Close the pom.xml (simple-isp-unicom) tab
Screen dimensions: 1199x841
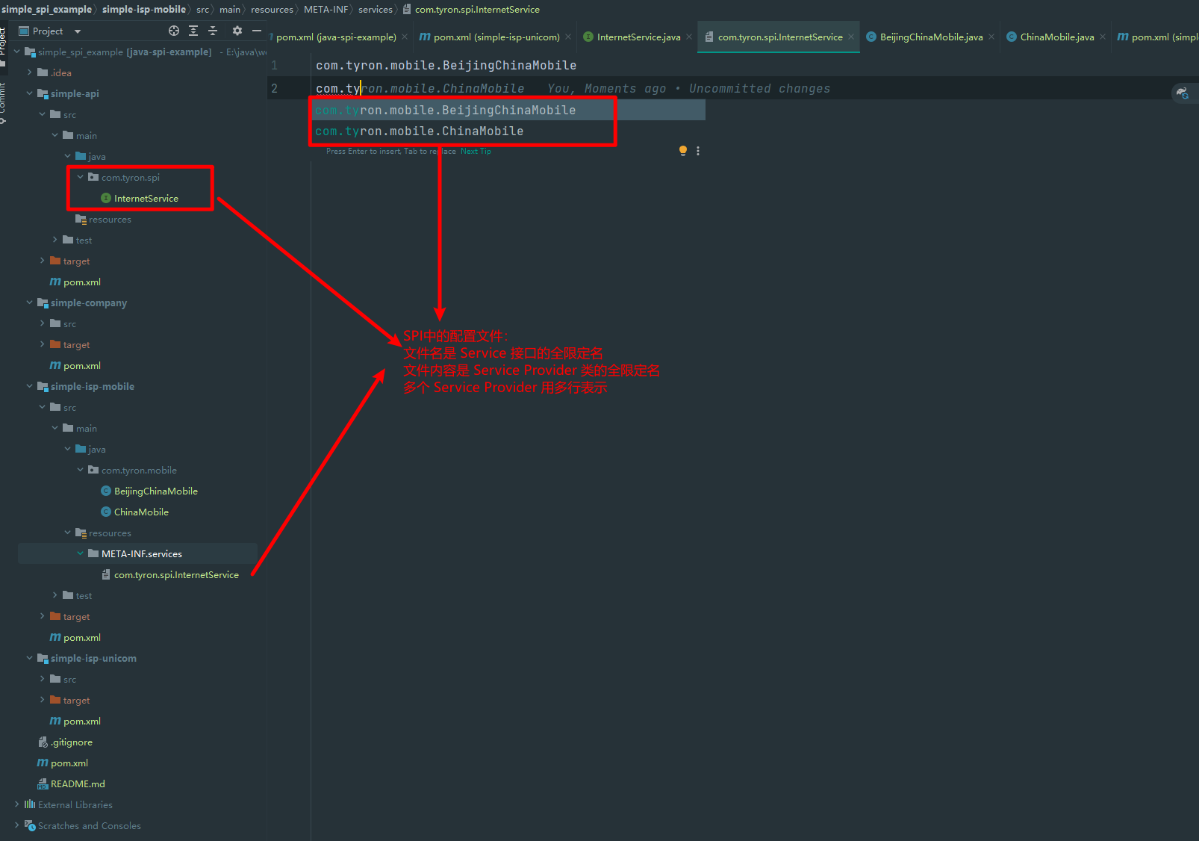[568, 37]
